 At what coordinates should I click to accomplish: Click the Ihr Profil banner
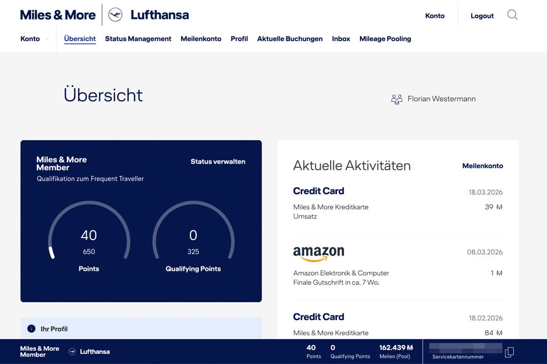tap(141, 329)
